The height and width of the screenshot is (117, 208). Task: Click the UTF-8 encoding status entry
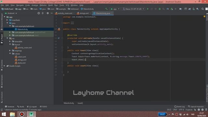[181, 110]
